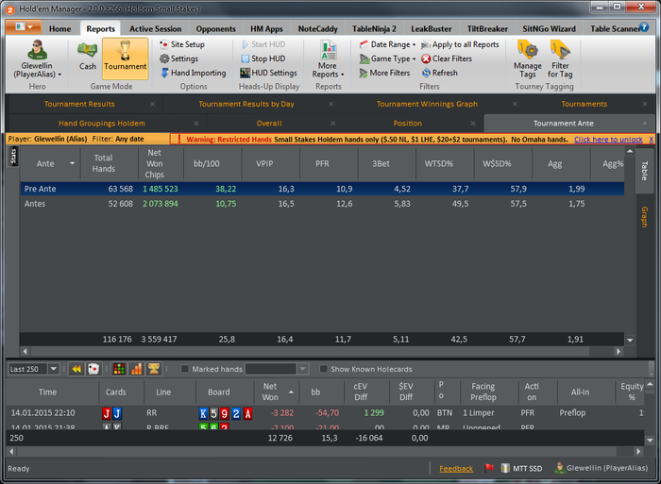The width and height of the screenshot is (661, 484).
Task: Click the hands list horizontal scrollbar right arrow
Action: [638, 451]
